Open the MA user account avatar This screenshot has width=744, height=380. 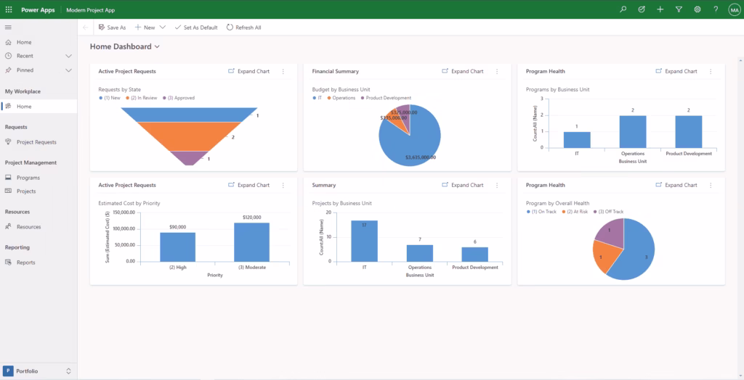pyautogui.click(x=734, y=9)
